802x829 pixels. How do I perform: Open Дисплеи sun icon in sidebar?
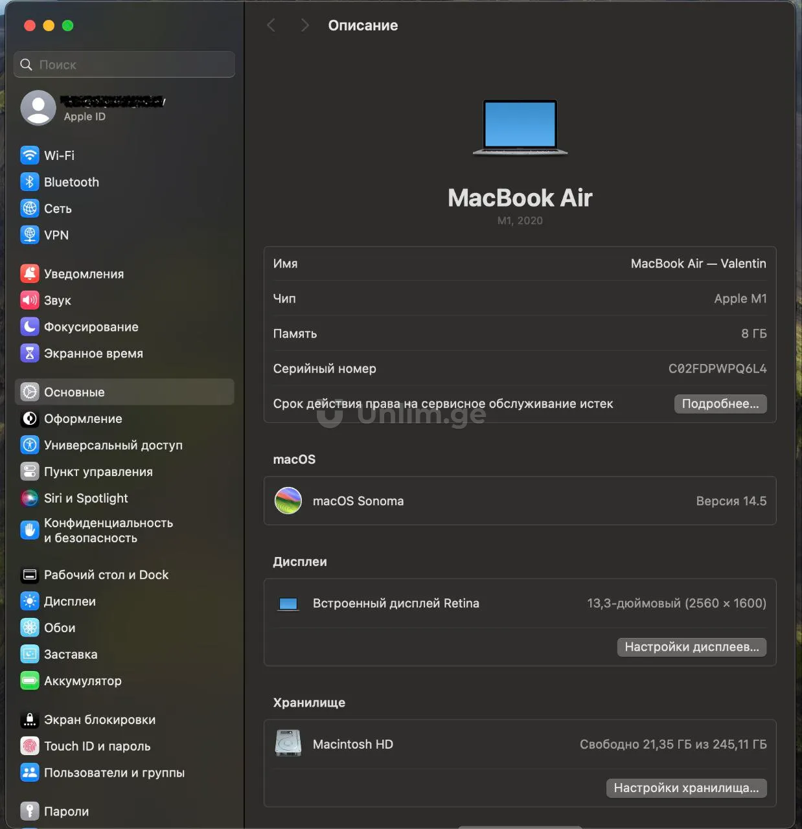(x=30, y=602)
